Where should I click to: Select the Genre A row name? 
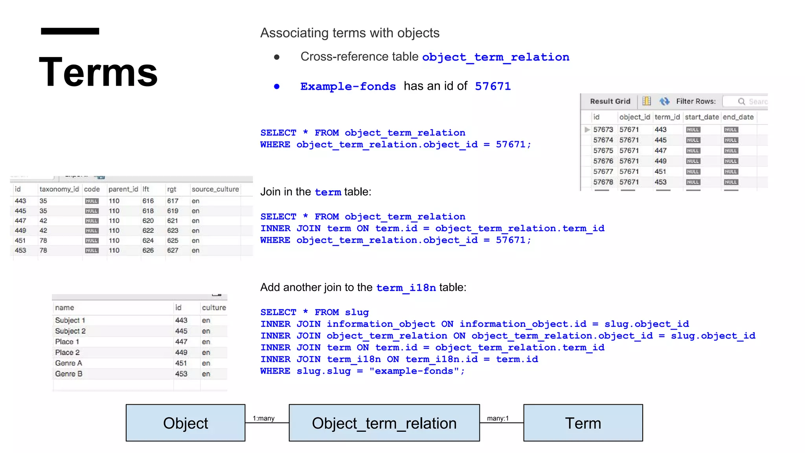point(68,363)
